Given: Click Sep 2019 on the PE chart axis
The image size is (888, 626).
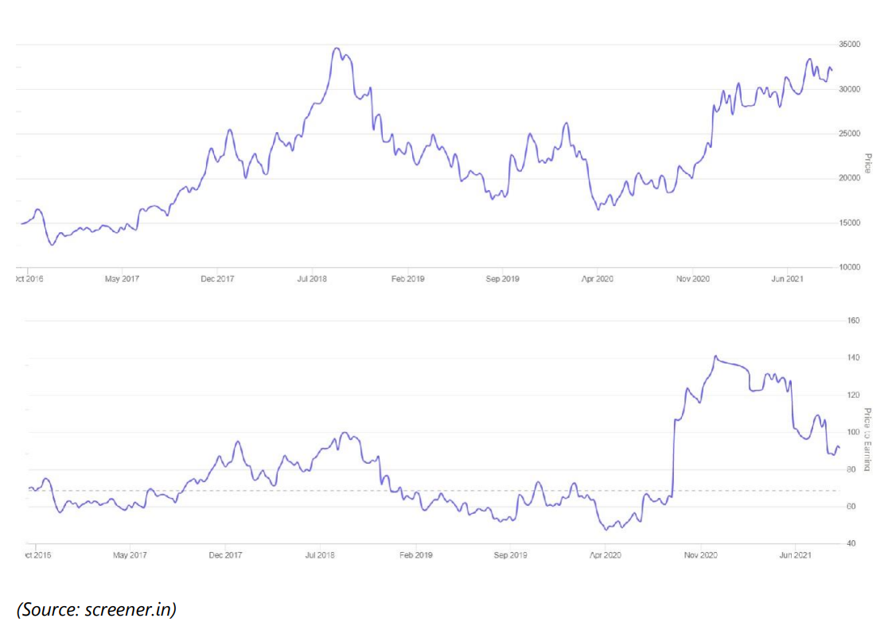Looking at the screenshot, I should (x=510, y=555).
